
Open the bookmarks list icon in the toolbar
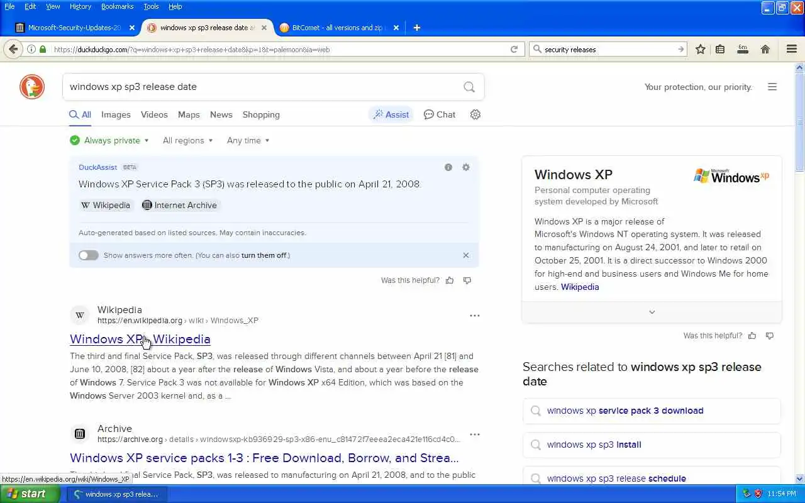tap(720, 49)
